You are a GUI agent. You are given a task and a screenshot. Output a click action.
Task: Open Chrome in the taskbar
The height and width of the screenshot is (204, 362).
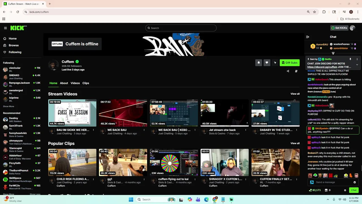[x=215, y=199]
